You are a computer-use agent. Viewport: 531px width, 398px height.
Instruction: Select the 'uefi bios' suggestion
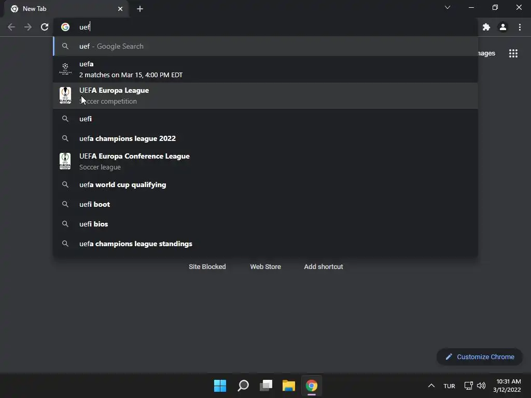point(265,224)
